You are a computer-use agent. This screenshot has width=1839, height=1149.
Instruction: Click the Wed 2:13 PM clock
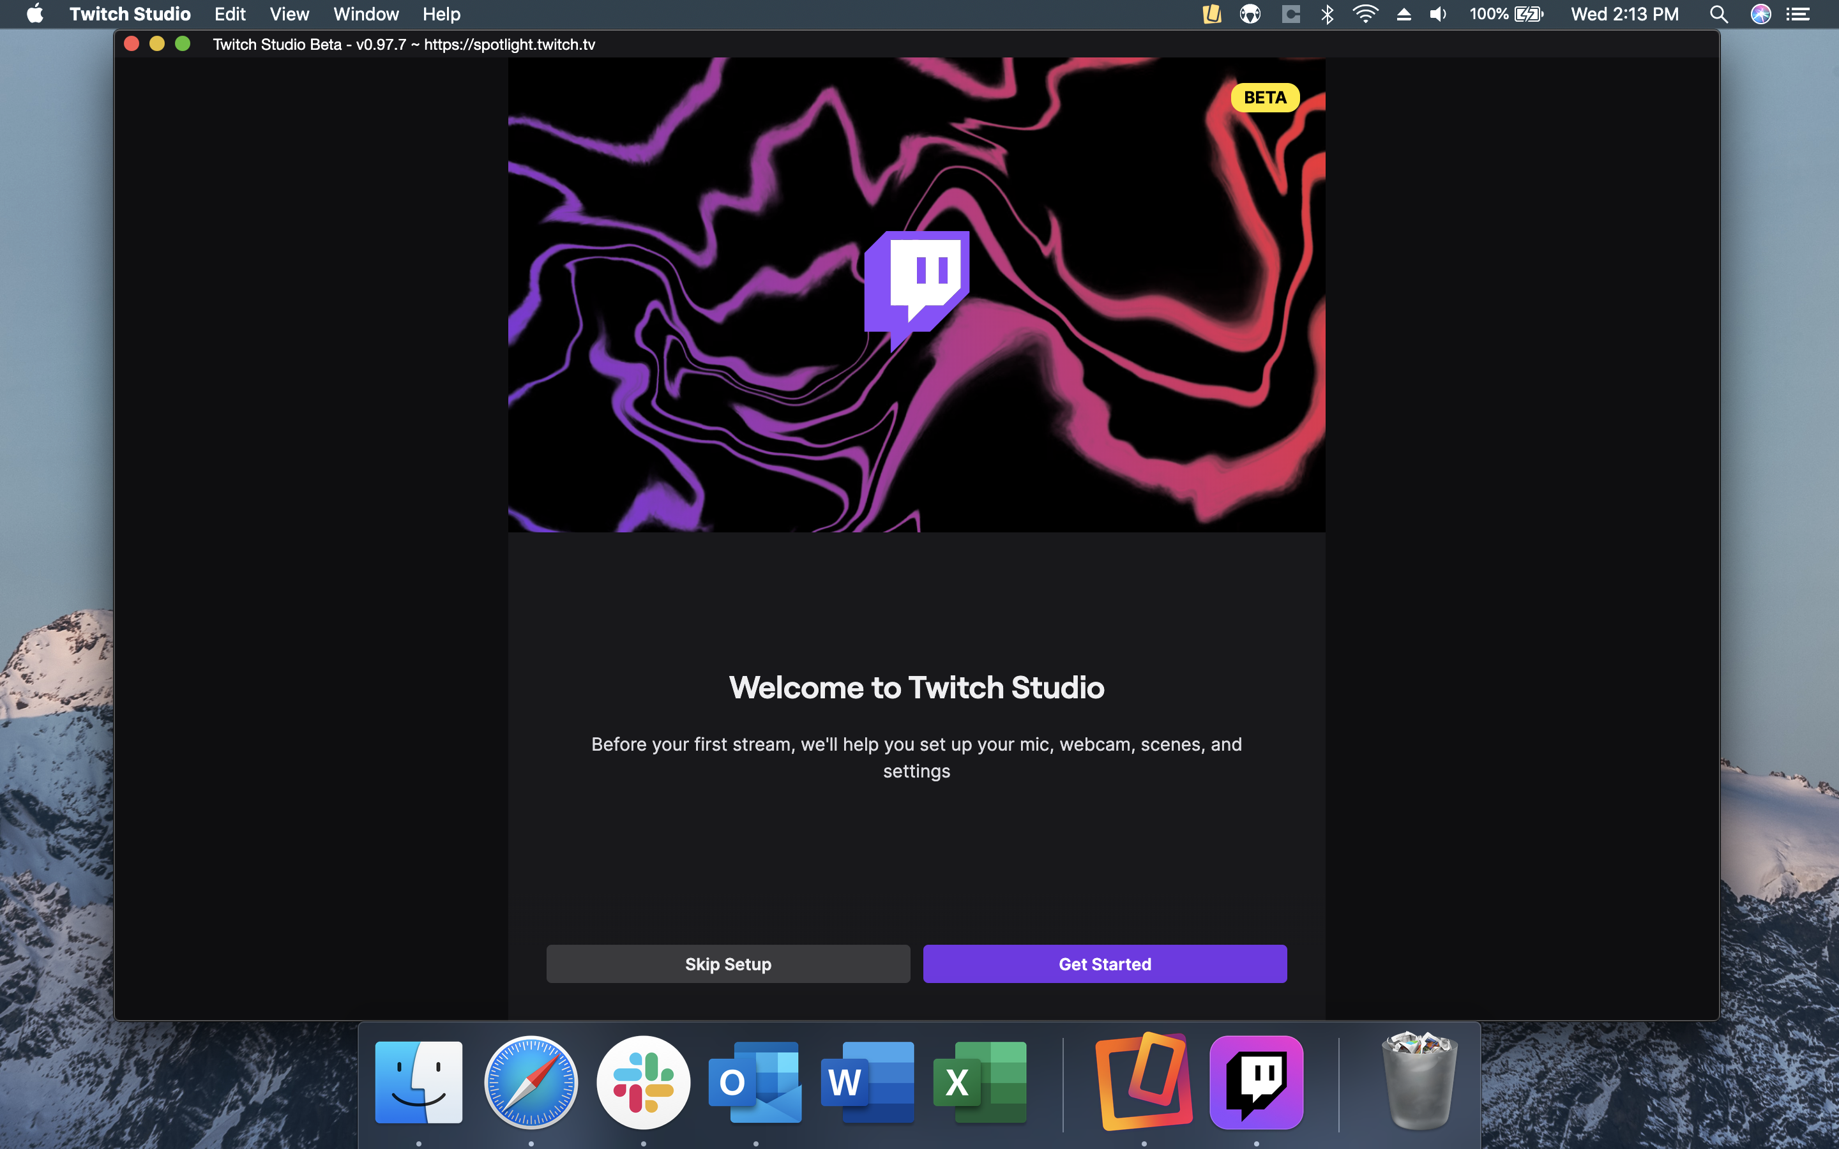click(x=1624, y=13)
